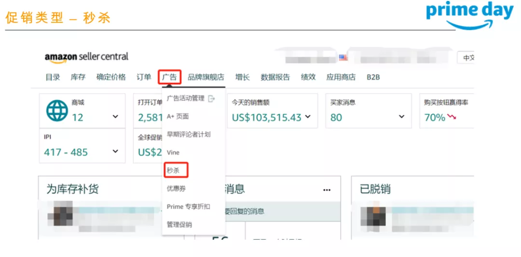This screenshot has height=257, width=521.
Task: Click the 已脱销 card heading
Action: 375,189
